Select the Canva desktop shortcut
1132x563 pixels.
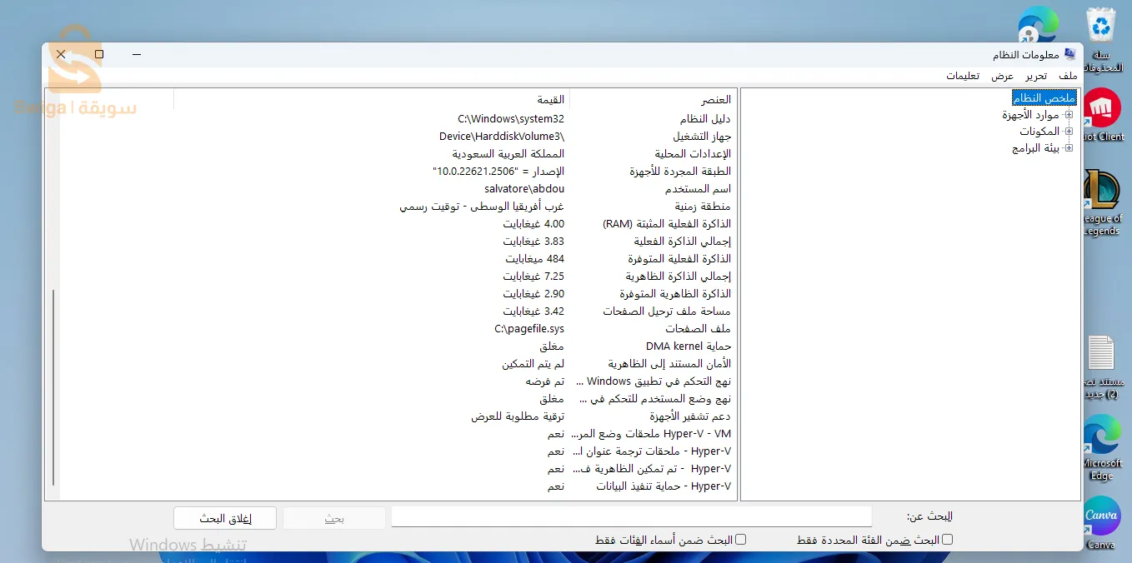click(x=1101, y=516)
